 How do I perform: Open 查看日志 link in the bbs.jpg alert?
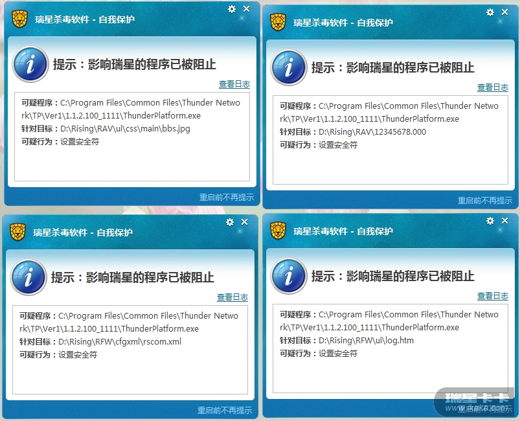point(234,84)
